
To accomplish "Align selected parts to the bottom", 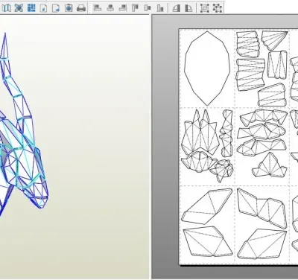I will [160, 8].
